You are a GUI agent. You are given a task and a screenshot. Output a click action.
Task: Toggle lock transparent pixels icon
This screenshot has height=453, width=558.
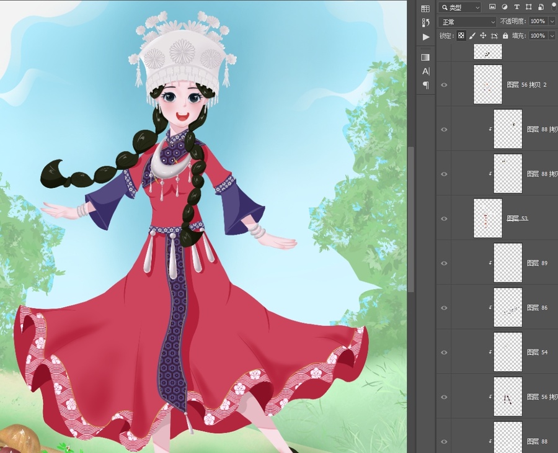coord(461,35)
